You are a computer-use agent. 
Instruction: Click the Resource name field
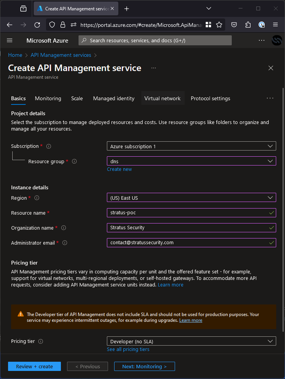point(192,213)
